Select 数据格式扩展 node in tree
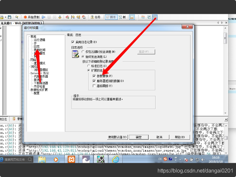 point(39,90)
